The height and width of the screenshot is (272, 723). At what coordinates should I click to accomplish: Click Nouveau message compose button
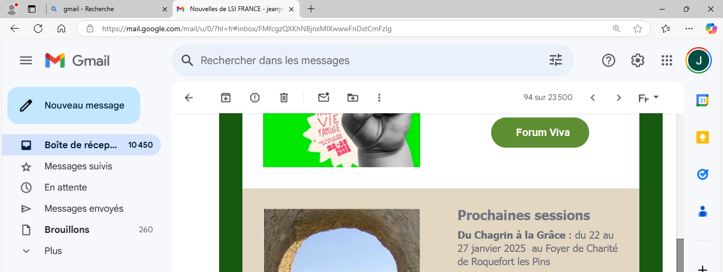coord(74,105)
